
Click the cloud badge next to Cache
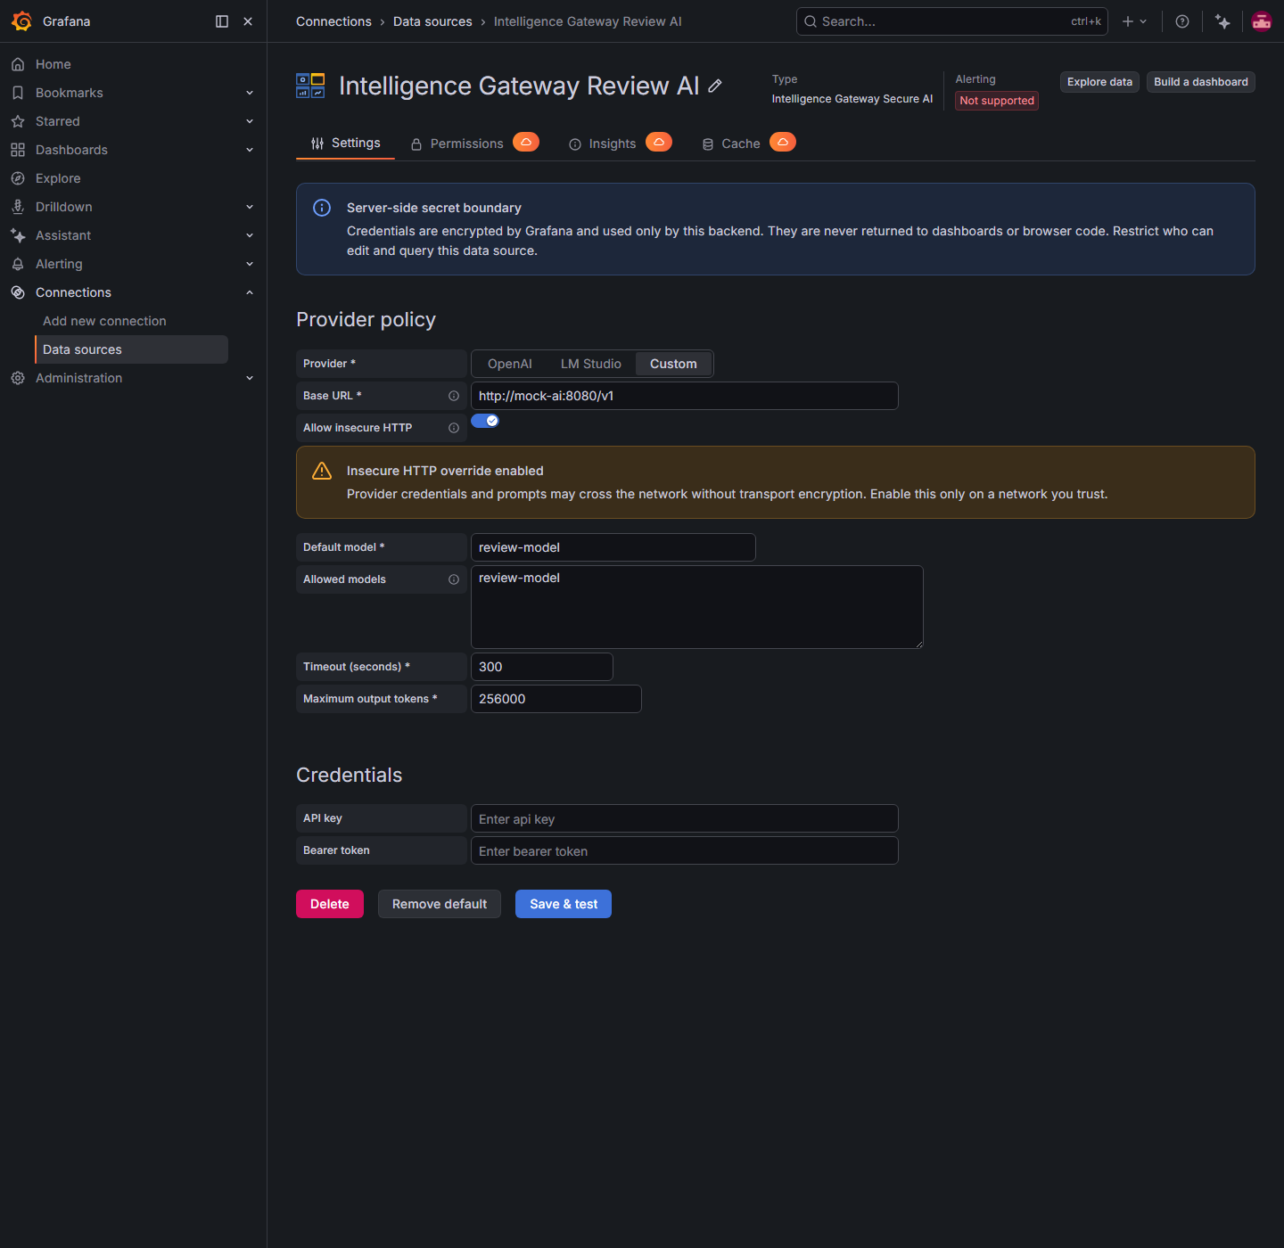coord(783,142)
